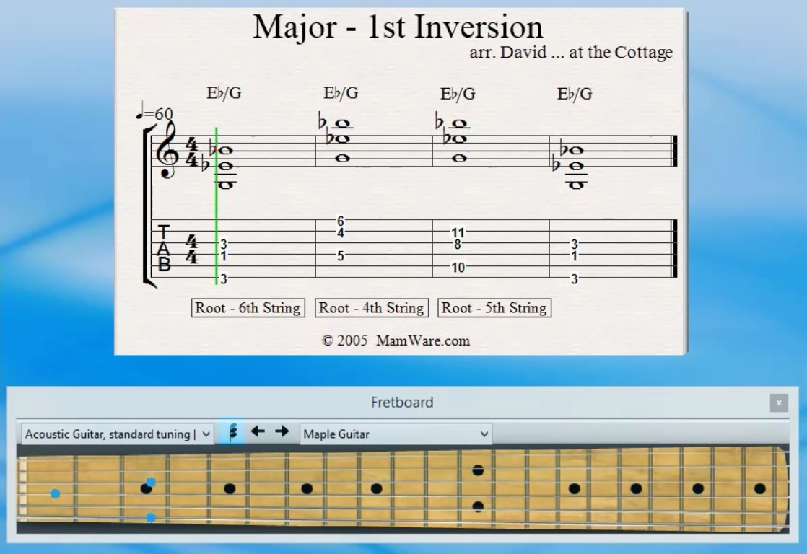Open the Maple Guitar skin dropdown
The image size is (807, 554).
point(393,434)
